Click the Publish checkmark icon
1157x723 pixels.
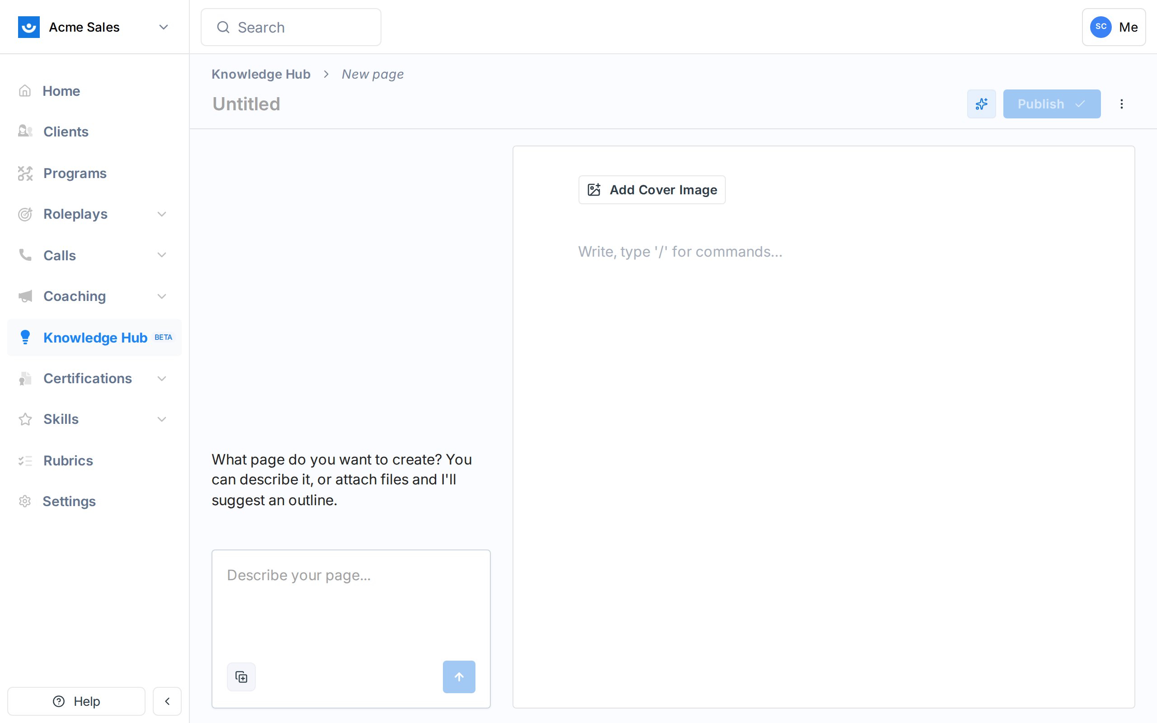pyautogui.click(x=1080, y=104)
